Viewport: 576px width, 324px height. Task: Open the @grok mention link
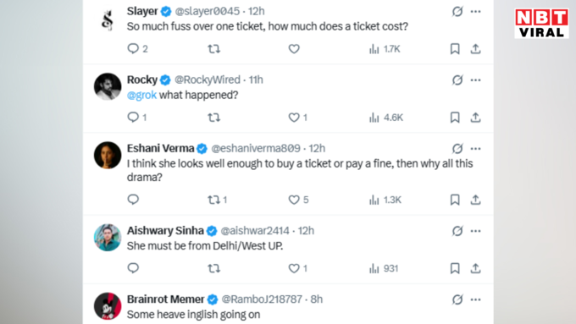(141, 95)
